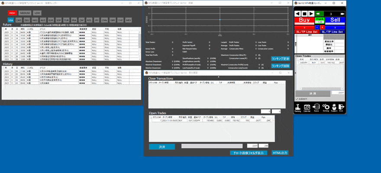
Task: Click the ランキング更新 button
Action: click(x=280, y=58)
